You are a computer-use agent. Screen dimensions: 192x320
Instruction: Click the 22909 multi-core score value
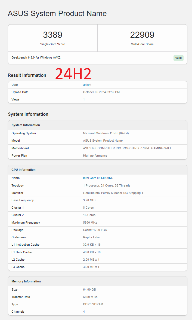[142, 35]
